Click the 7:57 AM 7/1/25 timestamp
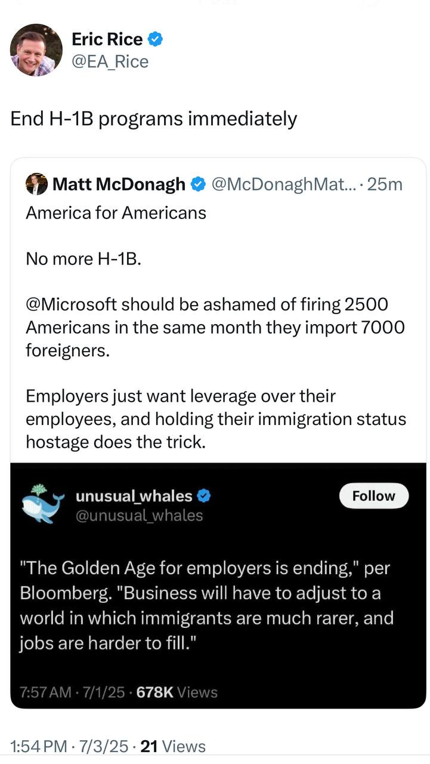430x764 pixels. click(x=72, y=692)
